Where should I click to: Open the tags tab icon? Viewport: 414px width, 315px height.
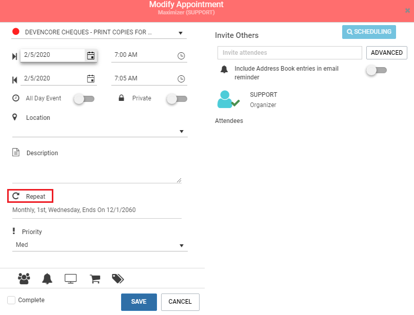(118, 279)
